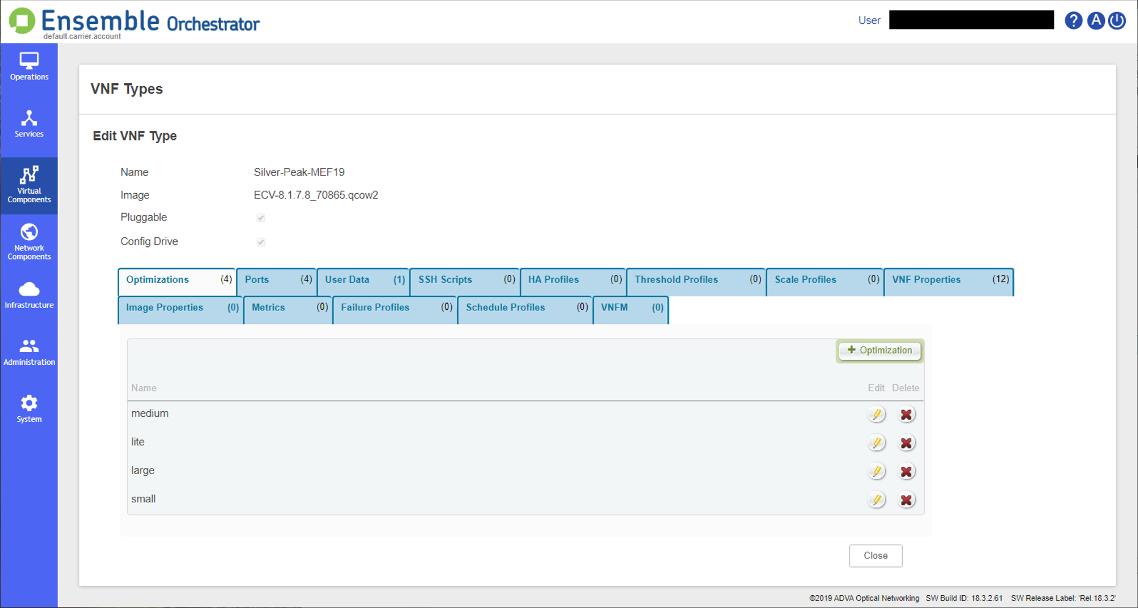Image resolution: width=1138 pixels, height=608 pixels.
Task: Open the System settings sidebar section
Action: pyautogui.click(x=29, y=409)
